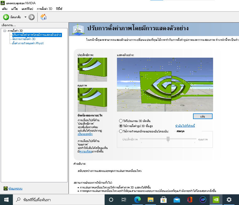Open the การตั้งค่า 3D menu
This screenshot has width=239, height=205.
point(45,9)
